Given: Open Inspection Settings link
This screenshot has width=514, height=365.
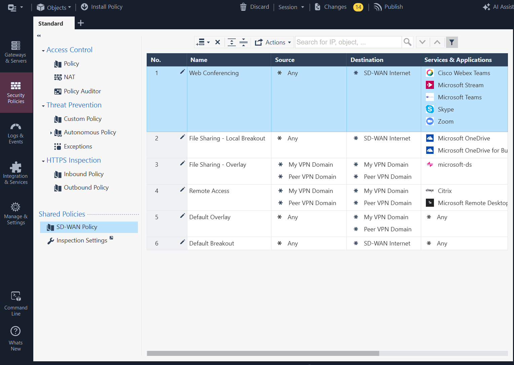Looking at the screenshot, I should point(80,240).
